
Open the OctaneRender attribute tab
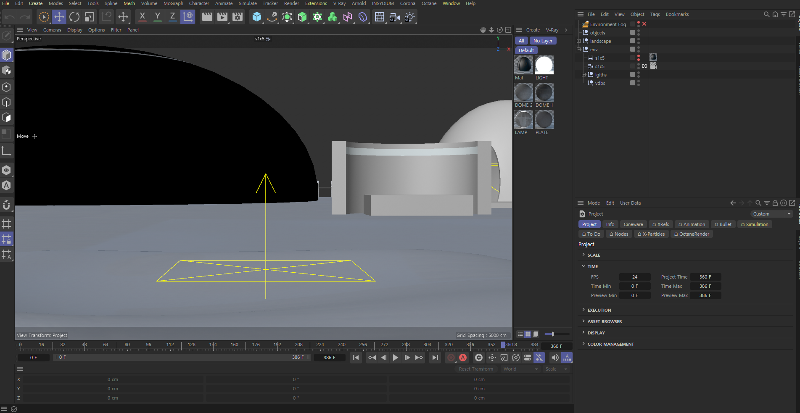pyautogui.click(x=692, y=234)
